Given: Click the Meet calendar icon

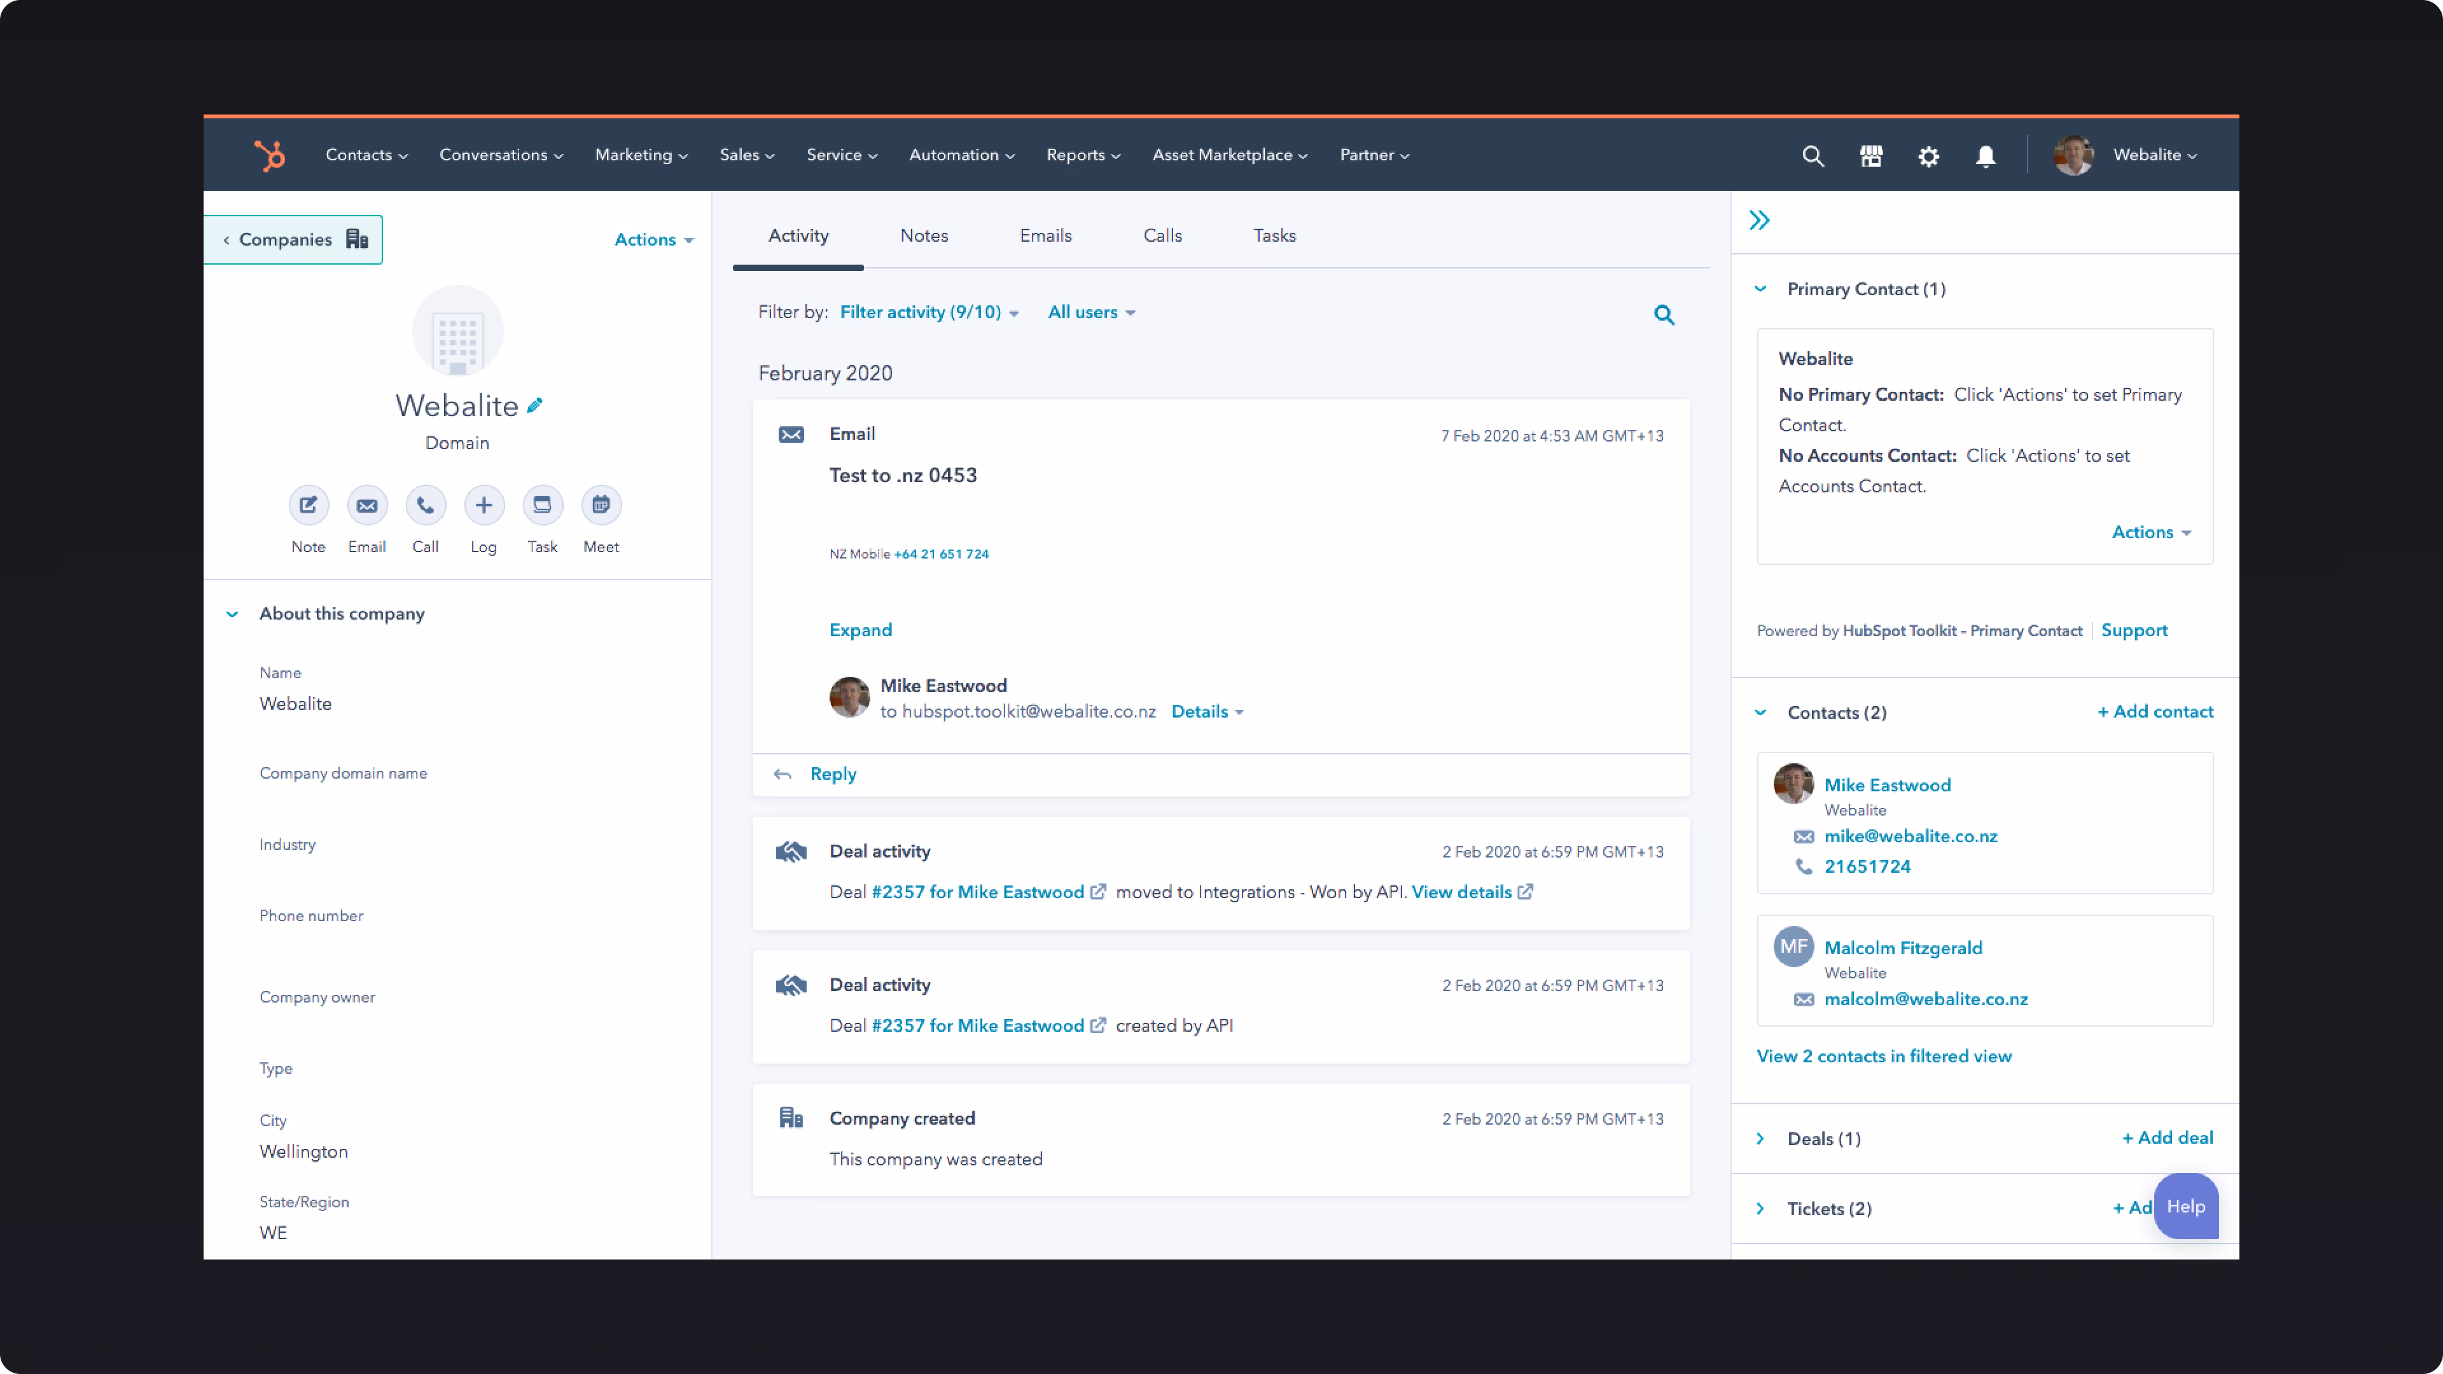Looking at the screenshot, I should pos(601,506).
